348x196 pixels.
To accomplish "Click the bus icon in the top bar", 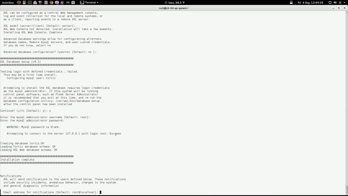I will click(x=291, y=2).
